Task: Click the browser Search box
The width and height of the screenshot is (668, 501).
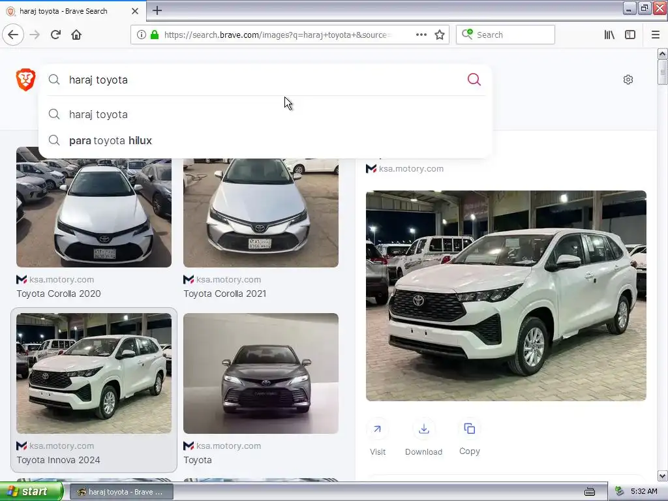Action: 506,35
